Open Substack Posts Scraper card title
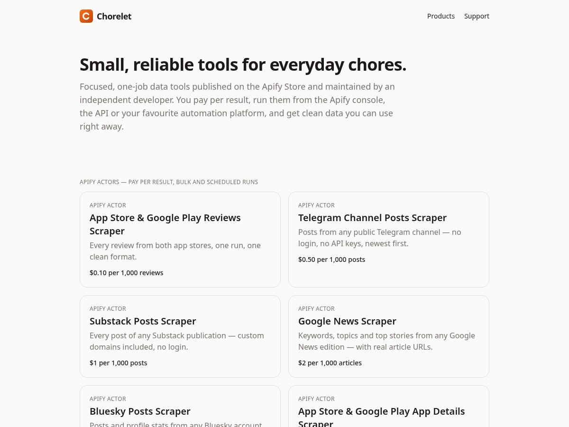This screenshot has height=427, width=569. (x=143, y=321)
